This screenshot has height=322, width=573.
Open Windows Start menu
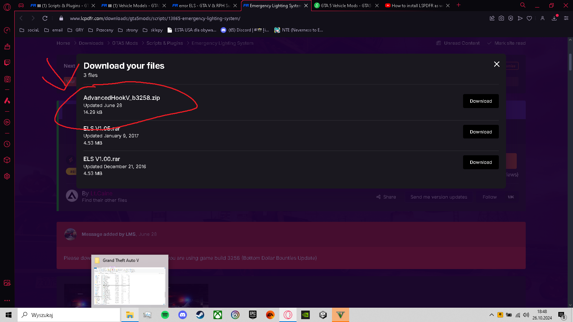(9, 315)
